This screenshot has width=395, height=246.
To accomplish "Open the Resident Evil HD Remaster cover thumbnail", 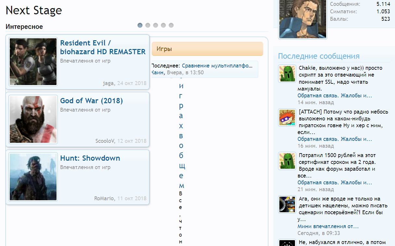I will (33, 62).
